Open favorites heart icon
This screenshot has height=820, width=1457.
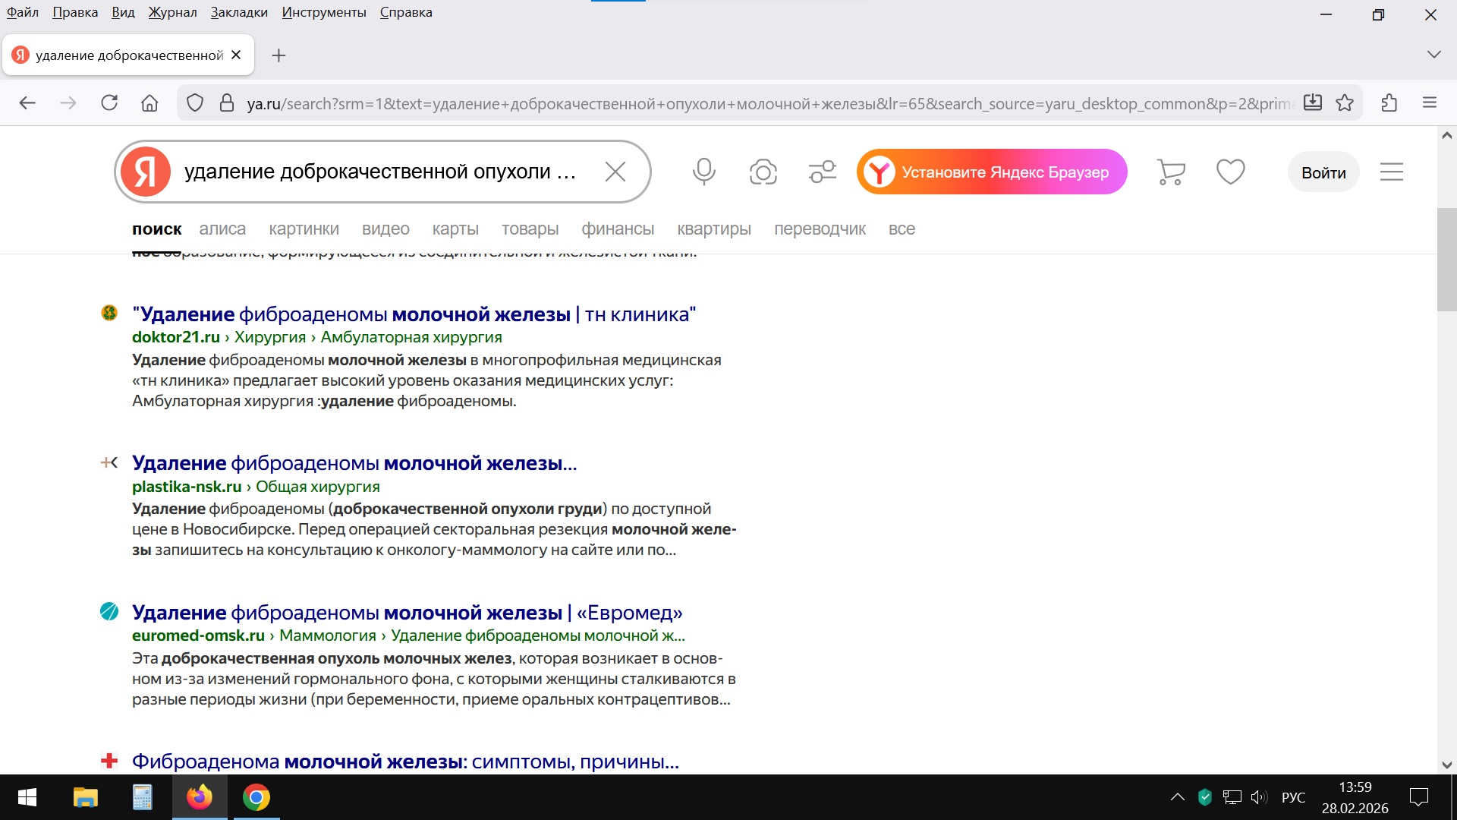pyautogui.click(x=1230, y=172)
